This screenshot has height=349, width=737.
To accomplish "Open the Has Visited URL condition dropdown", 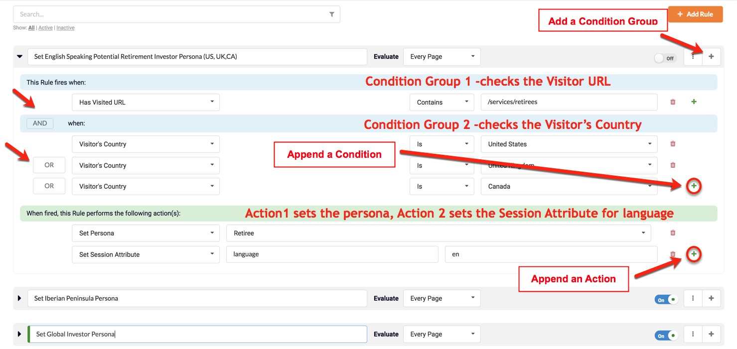I will pyautogui.click(x=146, y=102).
